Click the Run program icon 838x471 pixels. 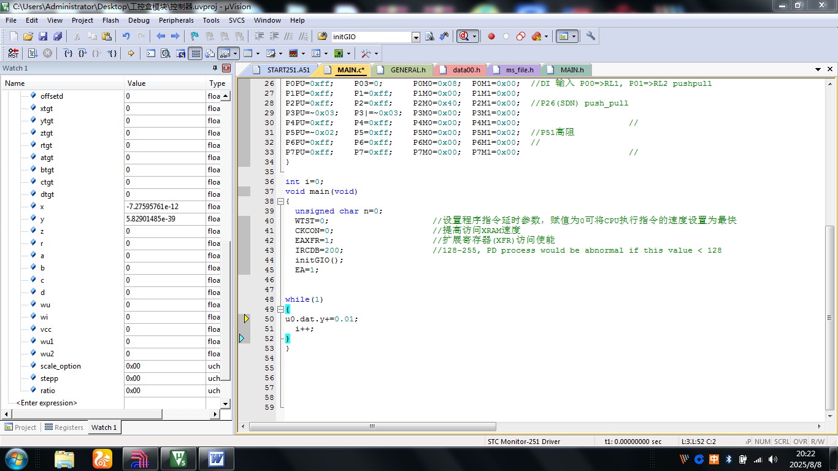pyautogui.click(x=33, y=53)
